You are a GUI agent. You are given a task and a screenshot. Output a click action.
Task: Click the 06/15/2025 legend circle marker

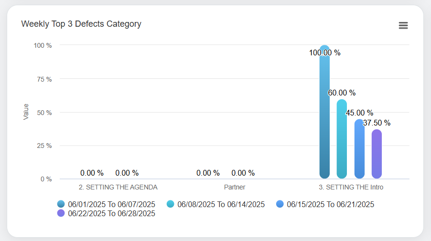pyautogui.click(x=280, y=204)
